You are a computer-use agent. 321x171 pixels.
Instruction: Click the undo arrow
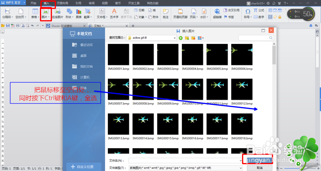point(32,26)
